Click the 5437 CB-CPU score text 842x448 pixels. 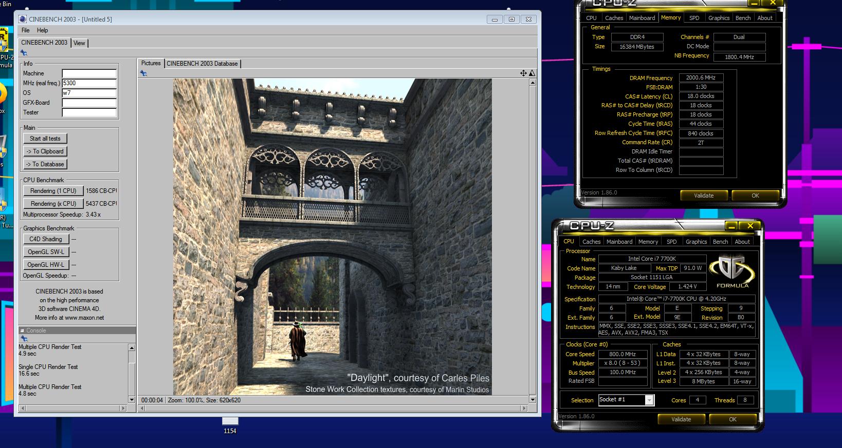pos(101,204)
